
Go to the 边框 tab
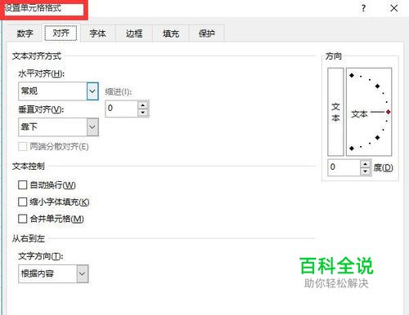pyautogui.click(x=134, y=33)
